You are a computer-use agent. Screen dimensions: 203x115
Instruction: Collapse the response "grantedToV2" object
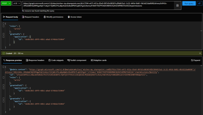click(x=3, y=85)
